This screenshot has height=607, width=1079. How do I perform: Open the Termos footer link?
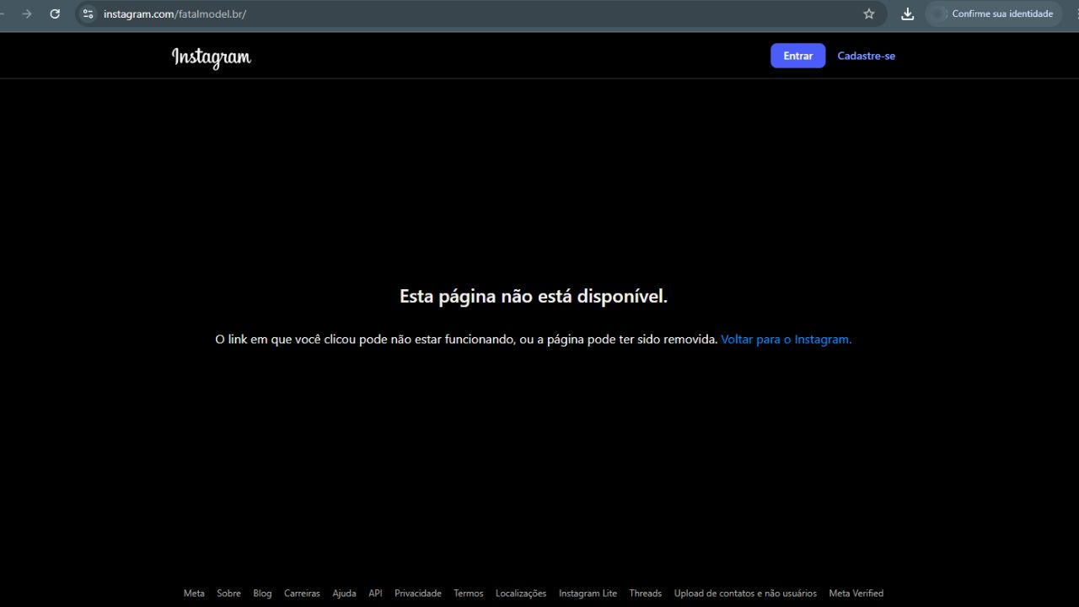click(468, 594)
